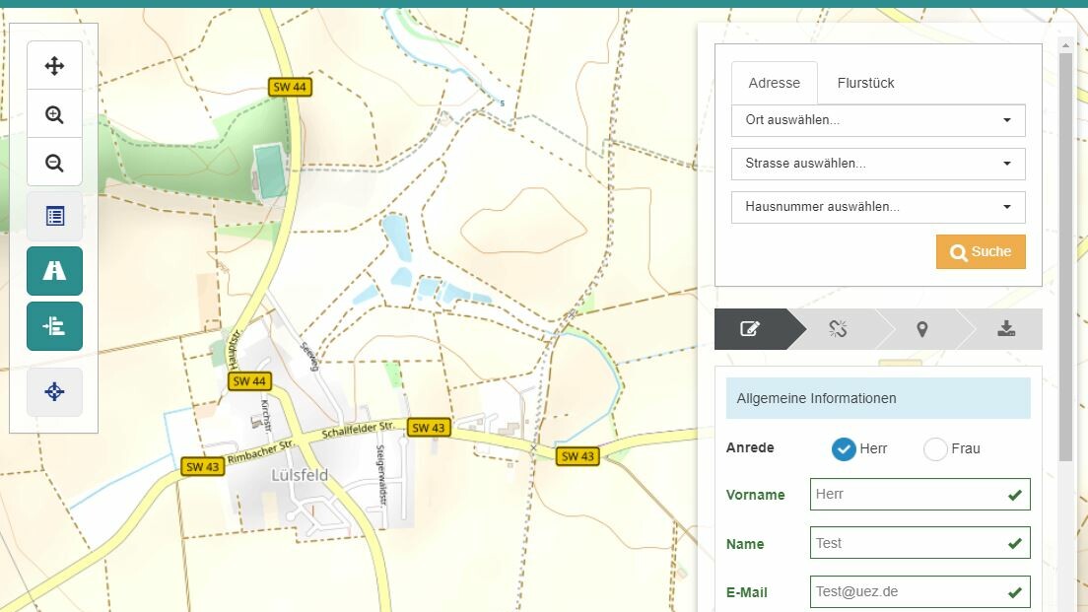Switch to the Flurstück tab
Screen dimensions: 1088x612
point(865,84)
